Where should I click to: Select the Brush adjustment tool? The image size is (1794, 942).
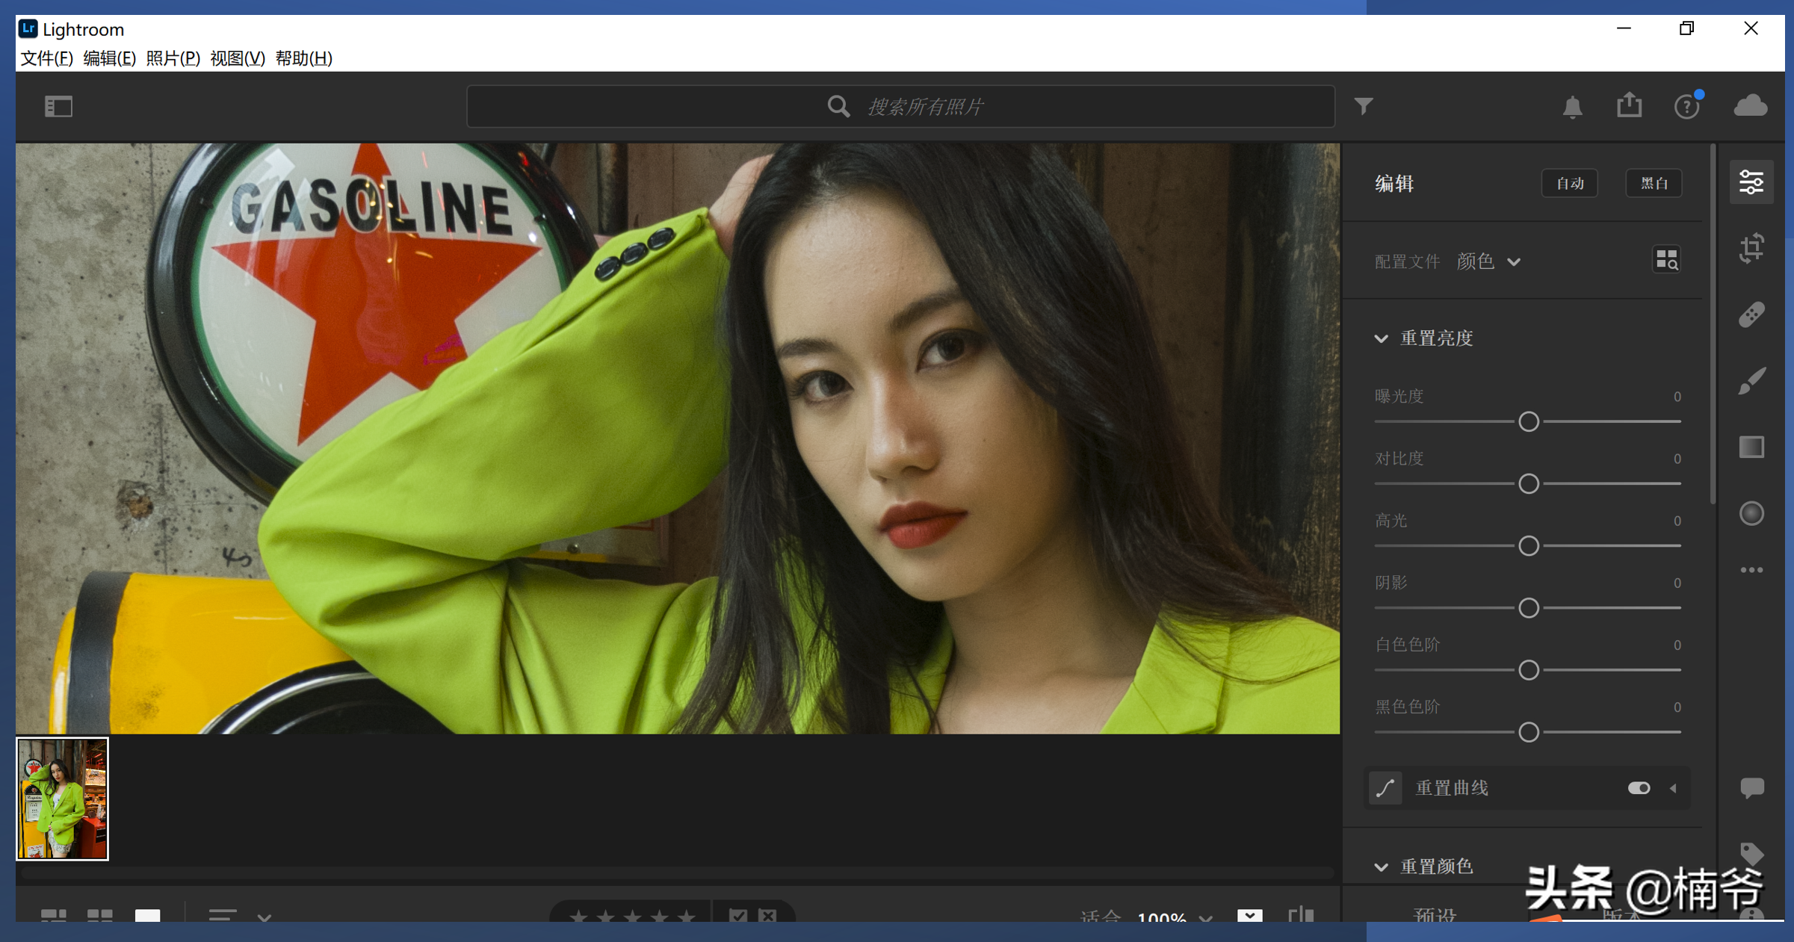click(1751, 381)
